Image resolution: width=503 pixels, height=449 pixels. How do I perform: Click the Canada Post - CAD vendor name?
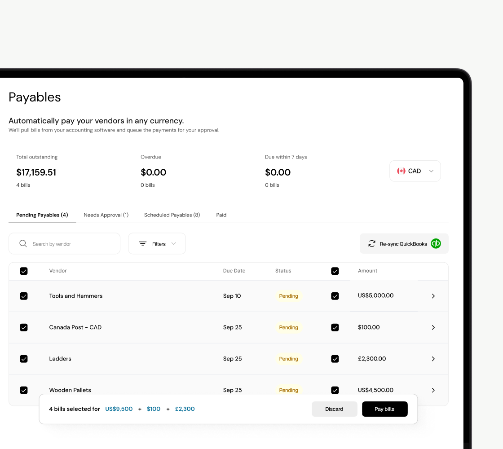75,327
